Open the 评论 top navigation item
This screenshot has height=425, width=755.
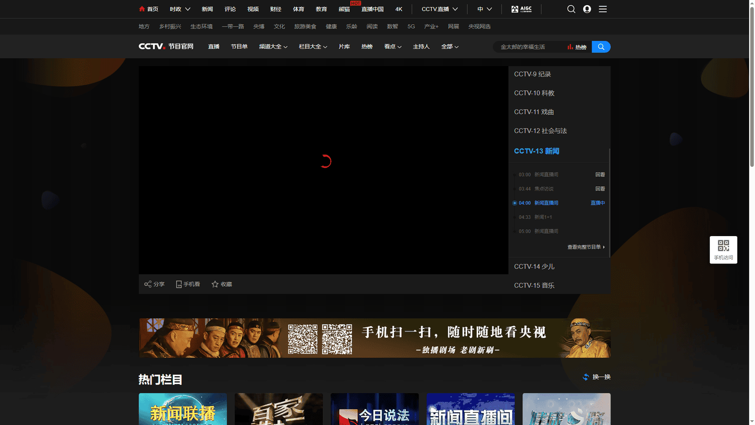point(230,9)
